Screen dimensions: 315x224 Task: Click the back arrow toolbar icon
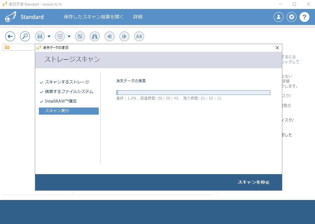click(x=10, y=36)
